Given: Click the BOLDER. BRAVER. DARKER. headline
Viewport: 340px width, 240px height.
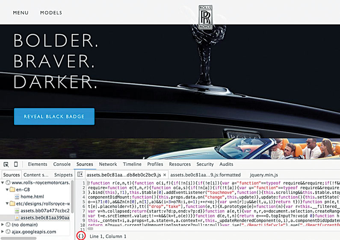Looking at the screenshot, I should coord(56,61).
